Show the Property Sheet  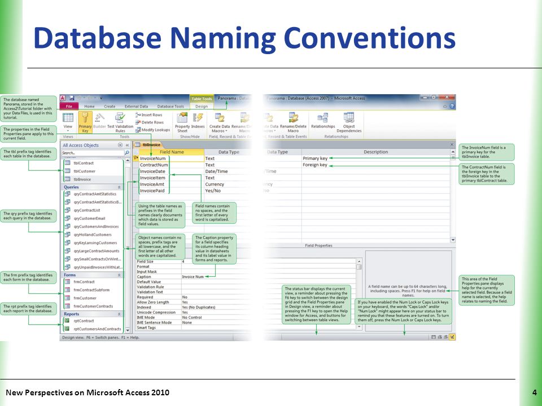tap(182, 122)
